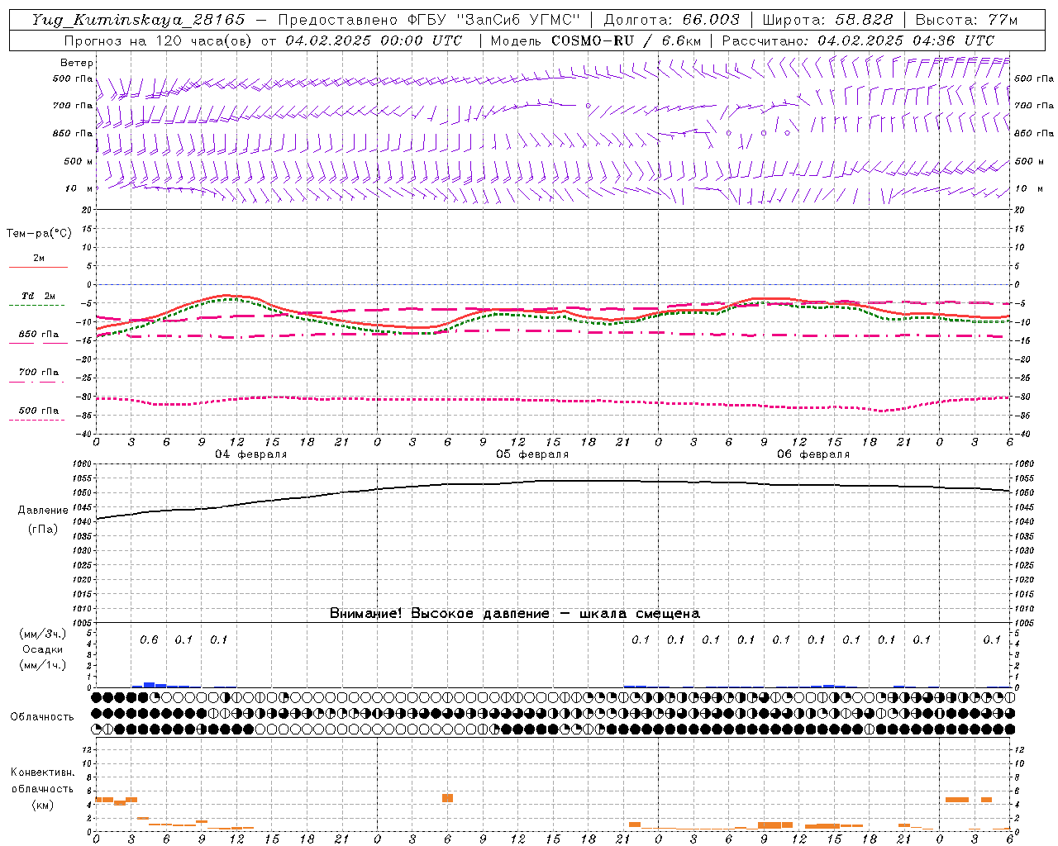Click the 04 февраля date label
1058x846 pixels.
[x=251, y=454]
